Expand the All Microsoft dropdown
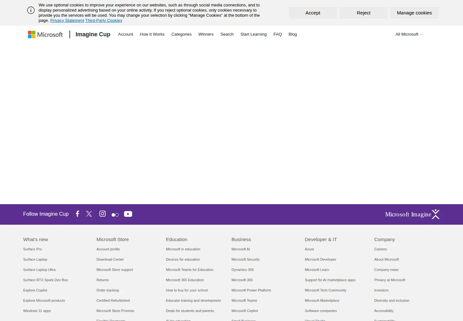This screenshot has width=463, height=321. click(409, 34)
